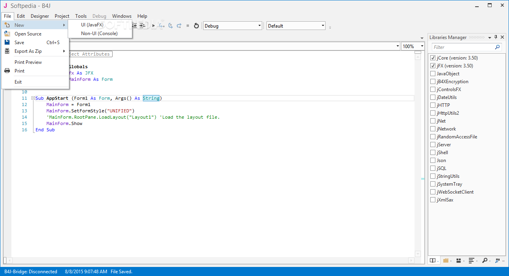Click the magnifier icon in Filter box
This screenshot has width=509, height=276.
click(x=498, y=47)
